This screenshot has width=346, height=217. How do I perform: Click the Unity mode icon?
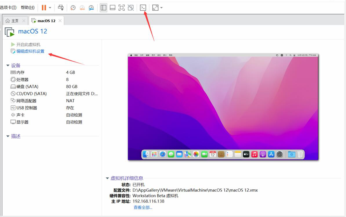pyautogui.click(x=131, y=8)
